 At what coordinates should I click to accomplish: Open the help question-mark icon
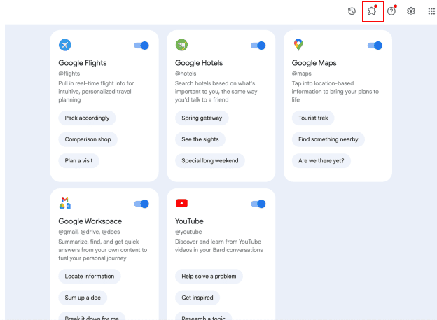(391, 11)
